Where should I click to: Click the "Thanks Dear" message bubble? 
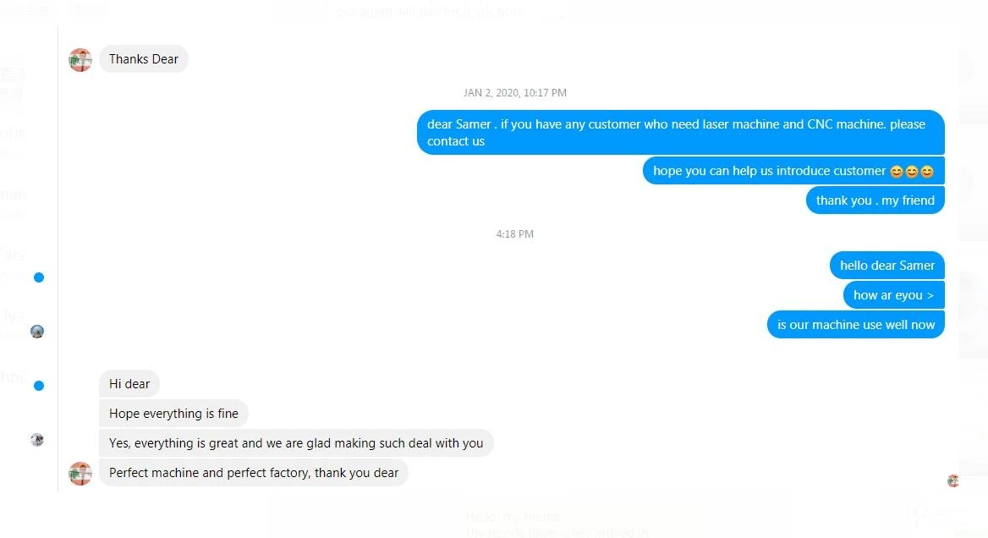click(144, 59)
